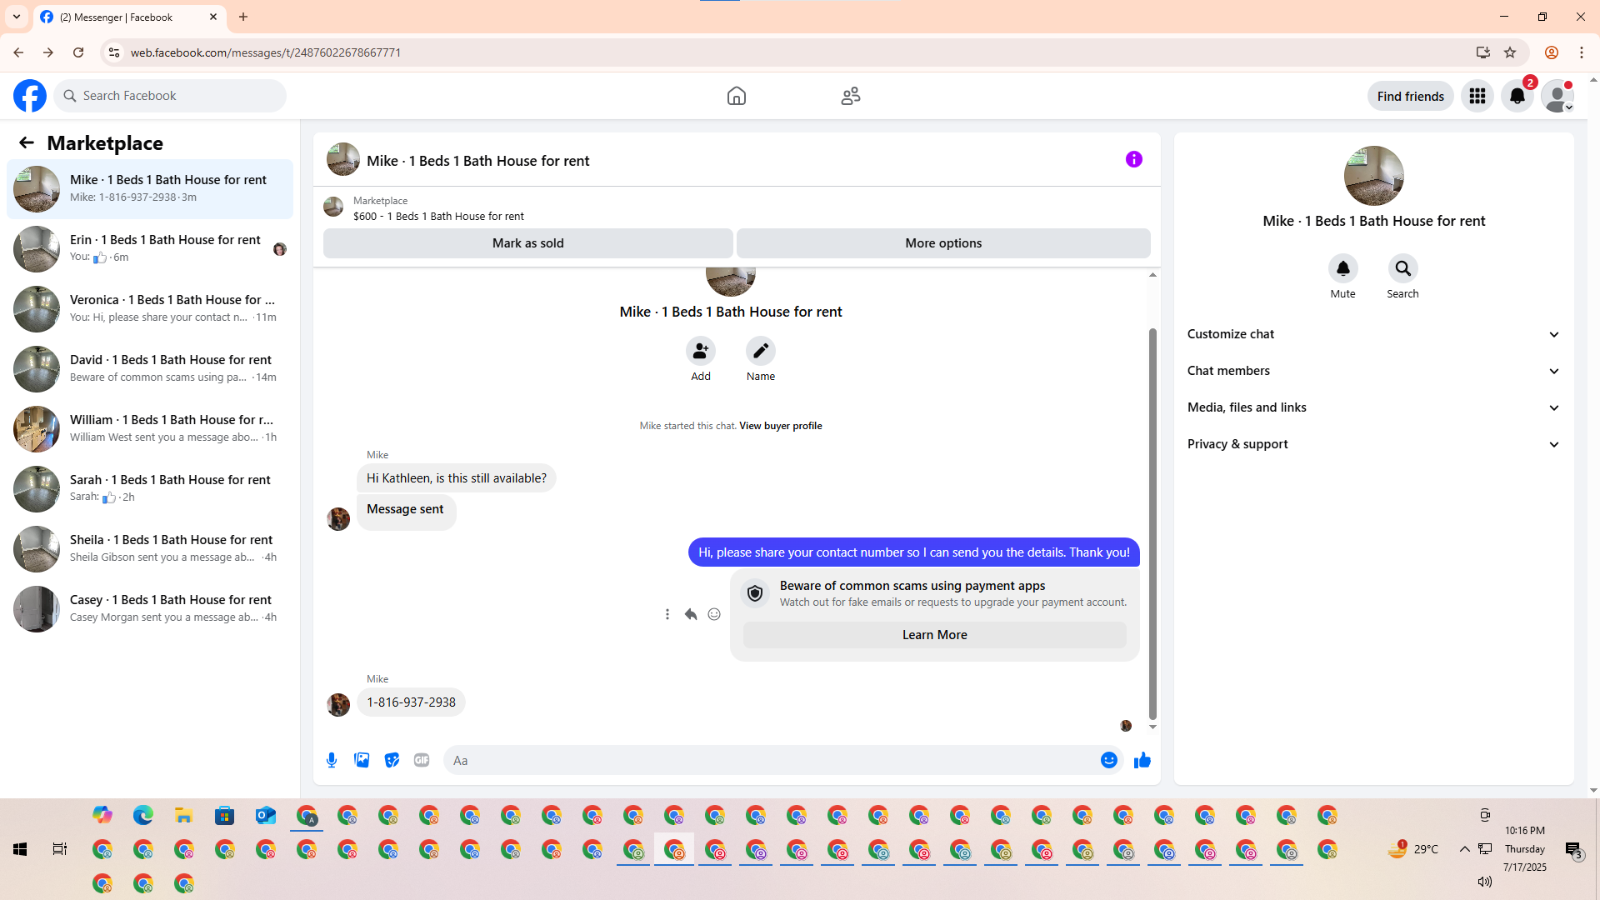Record a voice clip with microphone icon
This screenshot has width=1600, height=900.
click(x=332, y=760)
